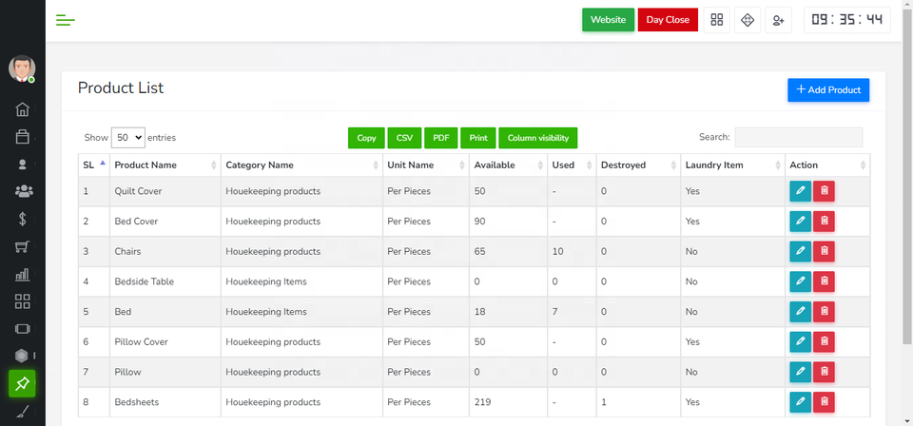Open the Column visibility dropdown
Image resolution: width=913 pixels, height=426 pixels.
(537, 138)
